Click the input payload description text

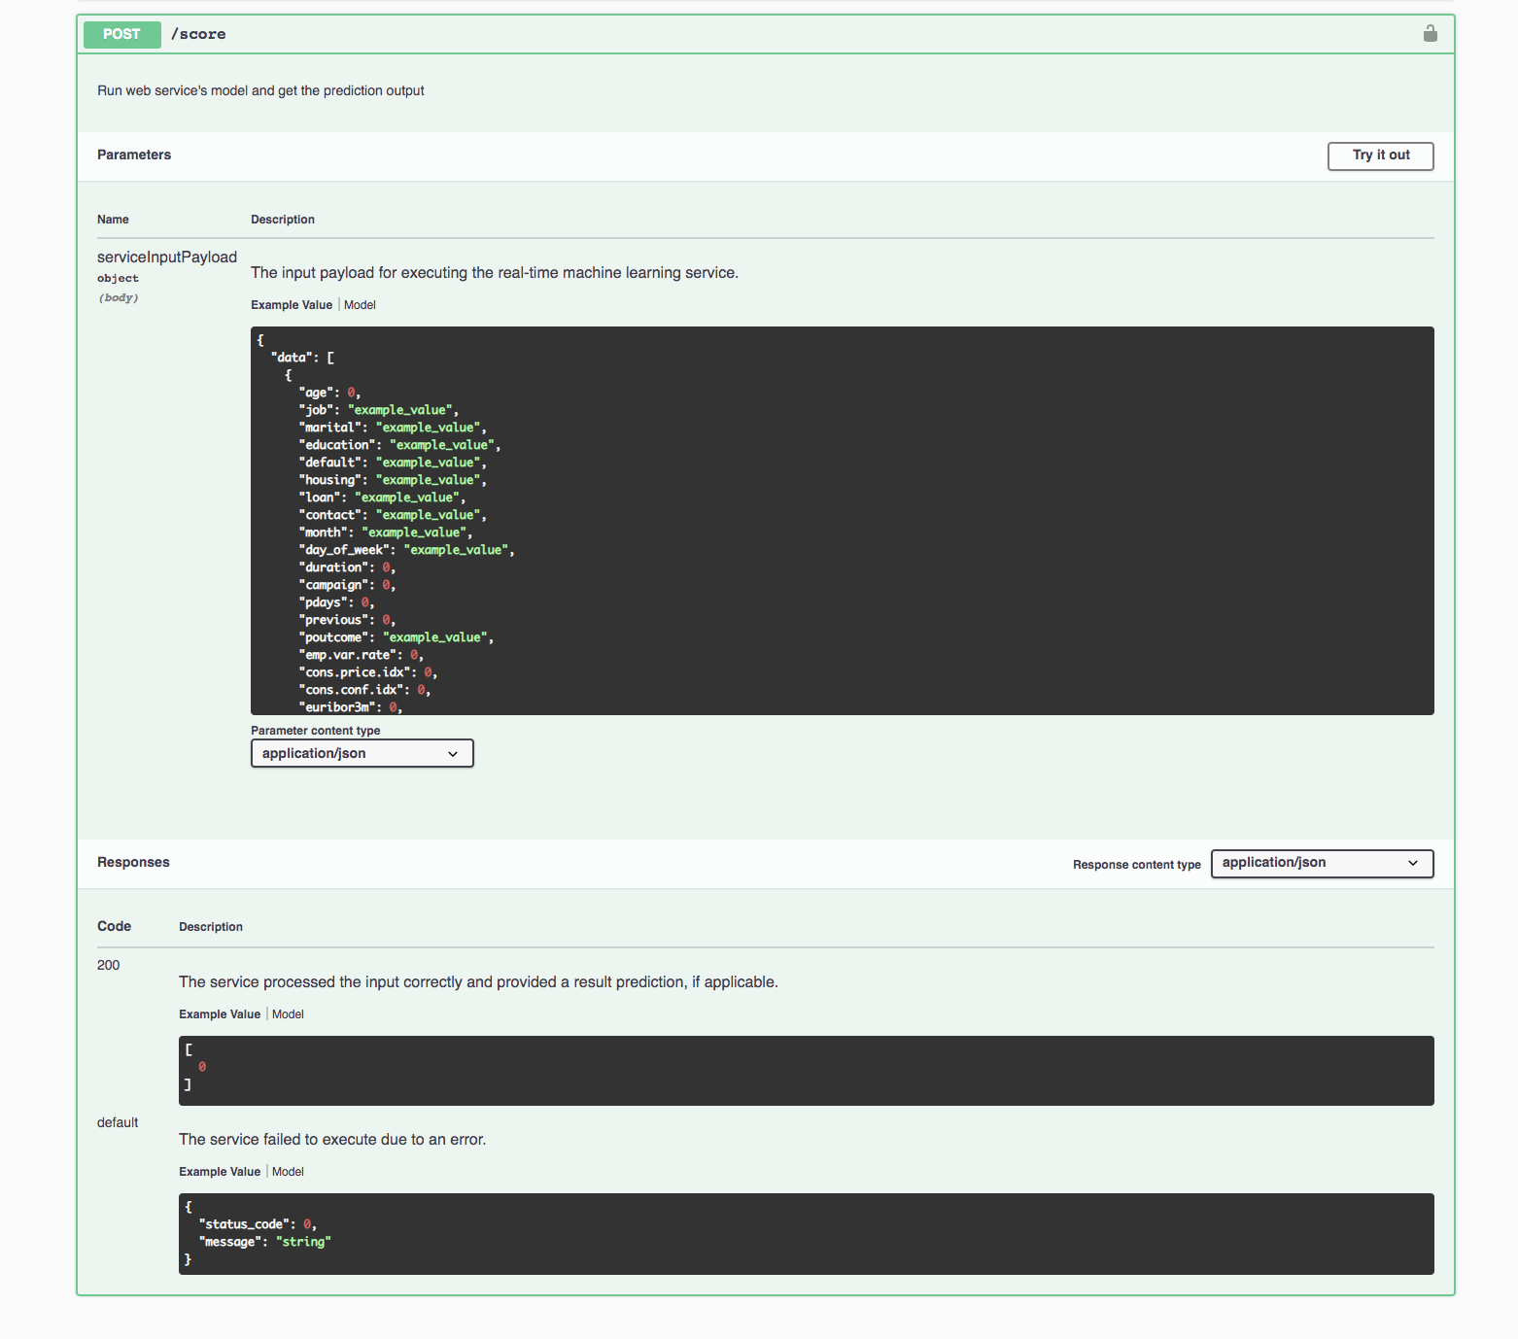click(x=495, y=273)
